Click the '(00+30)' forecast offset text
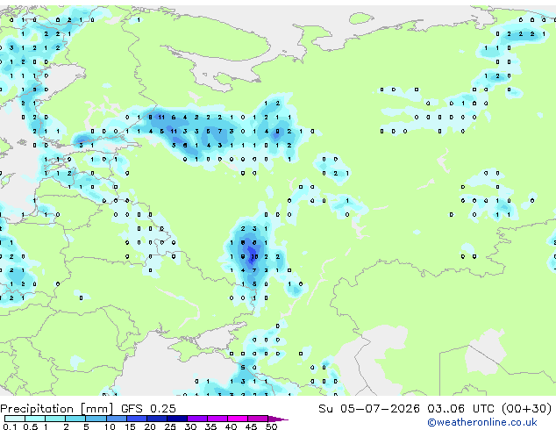 tap(526, 409)
